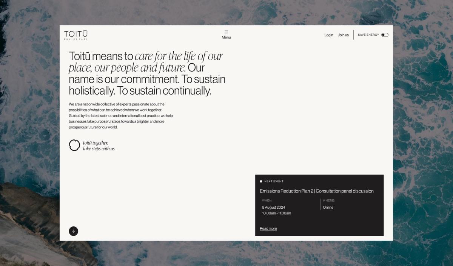Open the hamburger Menu
This screenshot has width=453, height=266.
pyautogui.click(x=226, y=35)
